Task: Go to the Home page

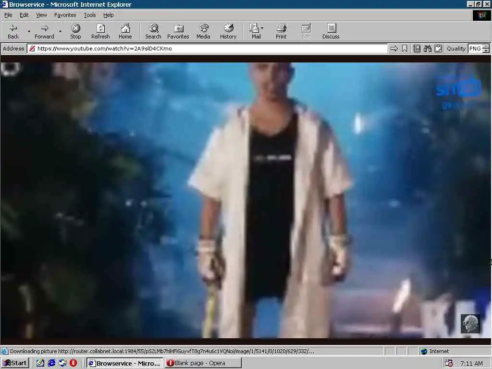Action: pyautogui.click(x=125, y=31)
